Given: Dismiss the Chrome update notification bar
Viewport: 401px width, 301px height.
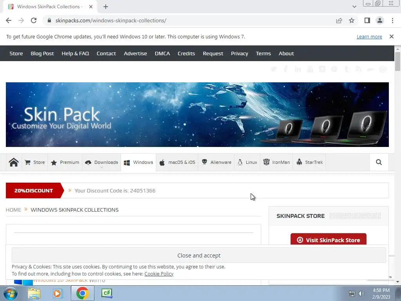Looking at the screenshot, I should 391,36.
